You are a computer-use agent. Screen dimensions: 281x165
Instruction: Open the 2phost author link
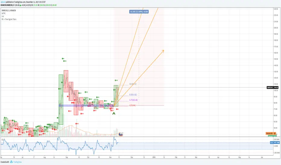[x=3, y=2]
